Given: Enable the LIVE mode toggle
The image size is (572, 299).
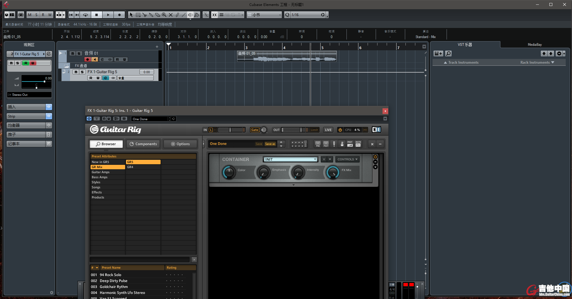Looking at the screenshot, I should point(328,130).
